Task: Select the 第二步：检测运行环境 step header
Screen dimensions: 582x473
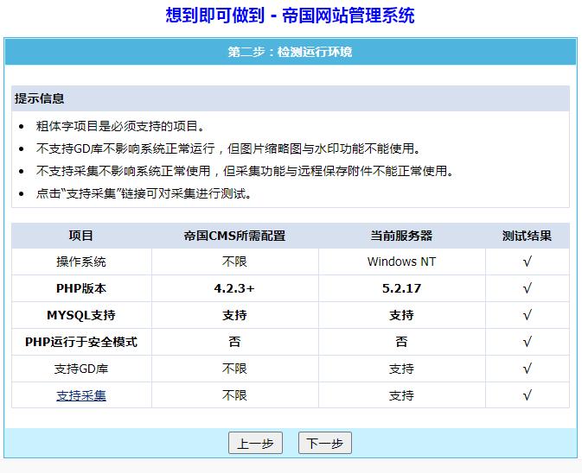Action: click(x=291, y=52)
